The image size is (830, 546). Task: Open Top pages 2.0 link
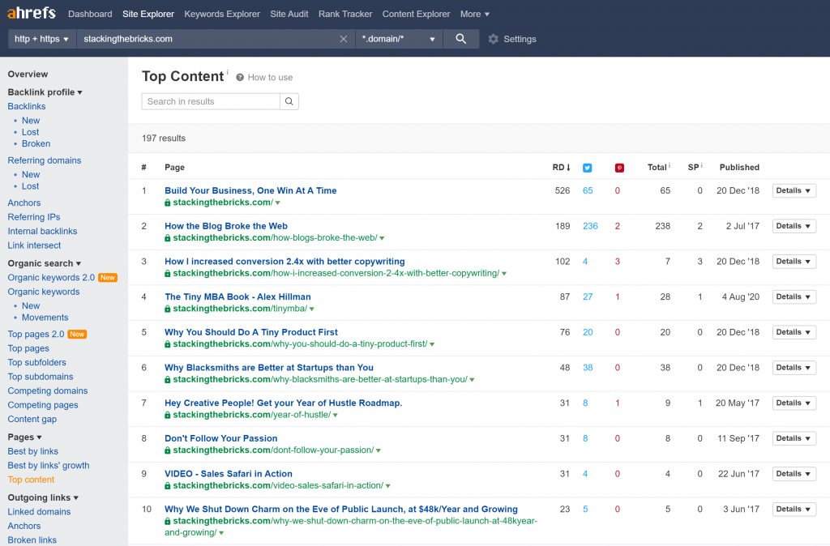tap(36, 334)
